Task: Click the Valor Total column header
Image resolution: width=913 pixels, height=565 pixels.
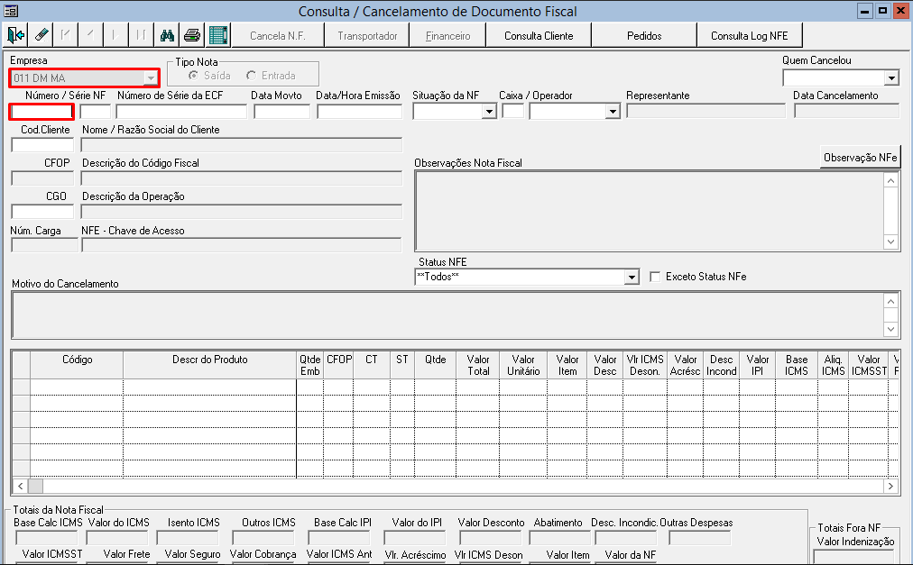Action: 478,366
